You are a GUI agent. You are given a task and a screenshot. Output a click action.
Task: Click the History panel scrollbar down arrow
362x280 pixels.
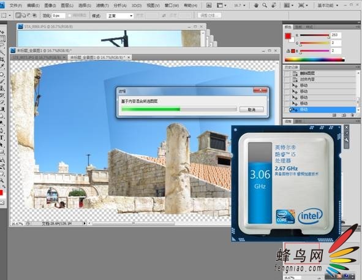(x=358, y=110)
